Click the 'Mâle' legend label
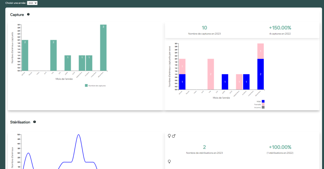 pyautogui.click(x=259, y=101)
